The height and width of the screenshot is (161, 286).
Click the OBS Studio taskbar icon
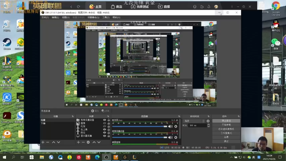(x=107, y=157)
